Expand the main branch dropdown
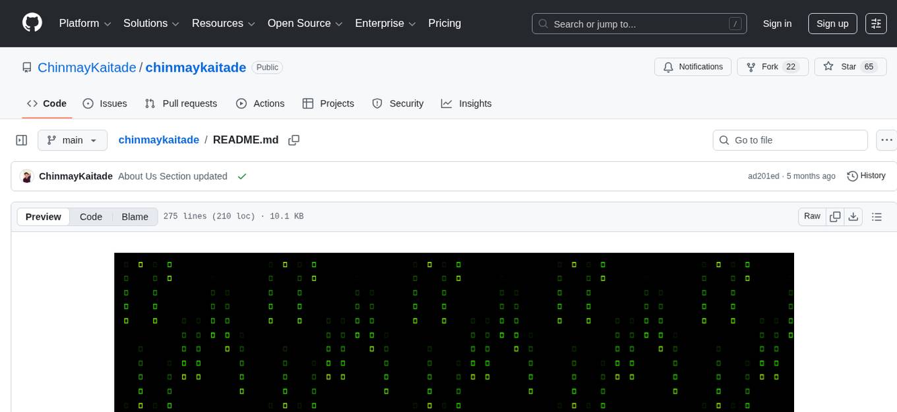Screen dimensions: 897x412 pos(72,140)
